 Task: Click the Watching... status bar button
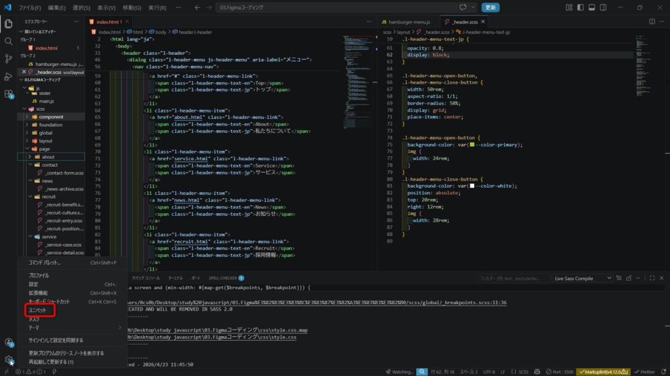click(399, 371)
